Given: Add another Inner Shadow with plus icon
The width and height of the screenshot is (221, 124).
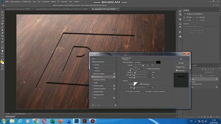Looking at the screenshot, I should [114, 77].
